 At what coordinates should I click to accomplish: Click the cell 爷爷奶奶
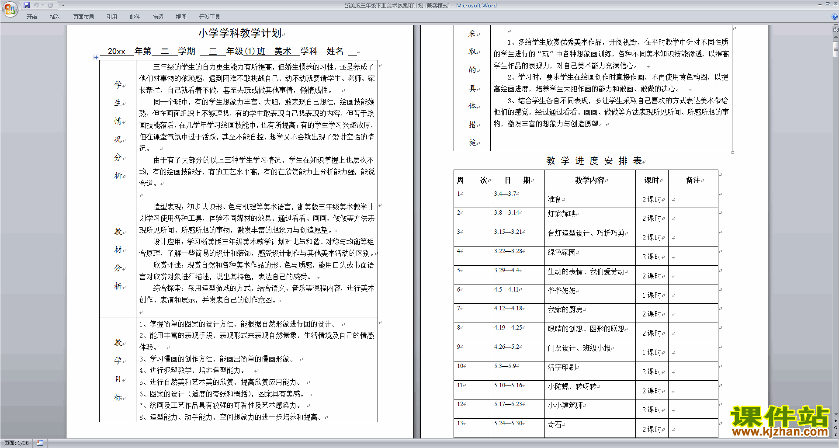[x=590, y=294]
